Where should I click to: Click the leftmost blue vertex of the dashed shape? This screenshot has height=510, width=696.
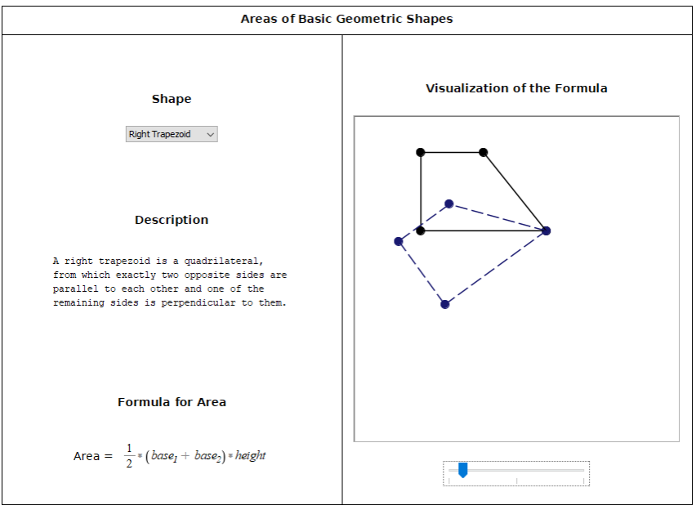[399, 241]
